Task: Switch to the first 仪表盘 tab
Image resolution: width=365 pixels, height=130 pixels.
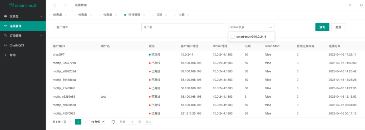Action: pyautogui.click(x=57, y=14)
